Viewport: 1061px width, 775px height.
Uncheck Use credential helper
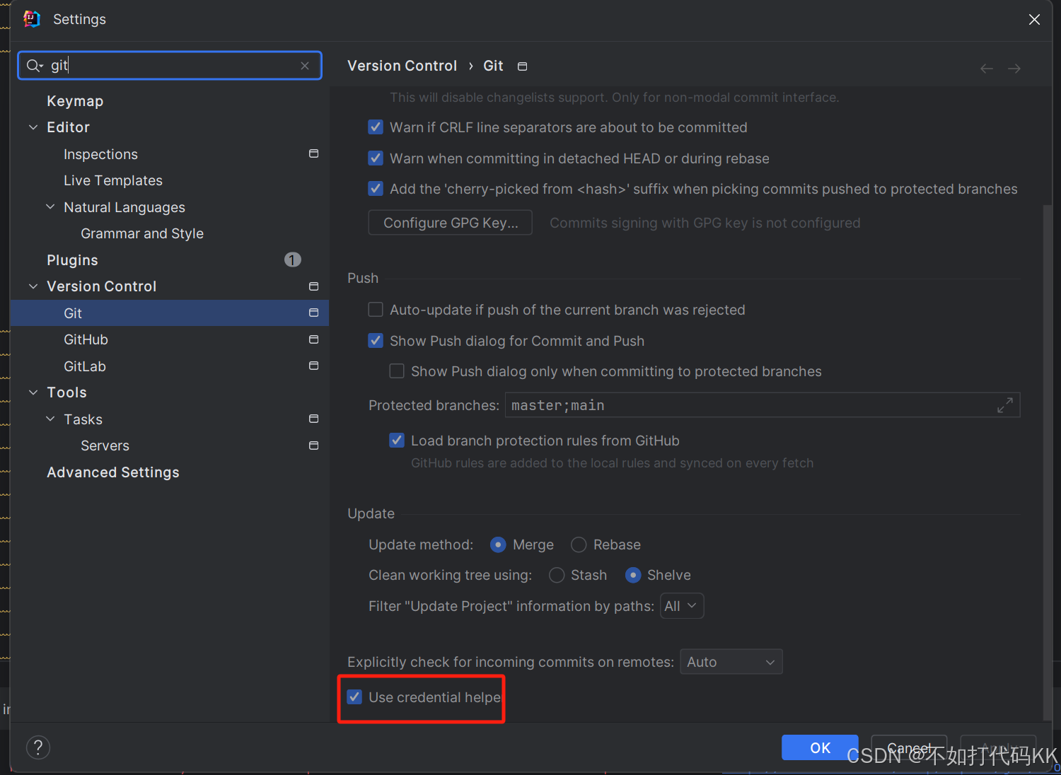click(354, 697)
